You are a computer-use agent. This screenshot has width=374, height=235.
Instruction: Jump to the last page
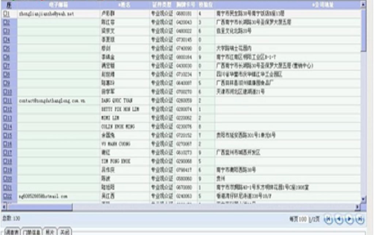(x=360, y=219)
